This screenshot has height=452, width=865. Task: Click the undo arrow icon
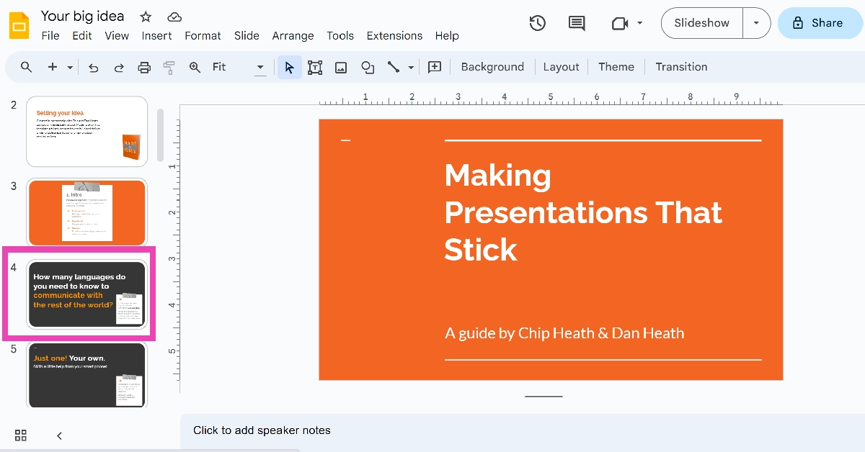click(93, 67)
